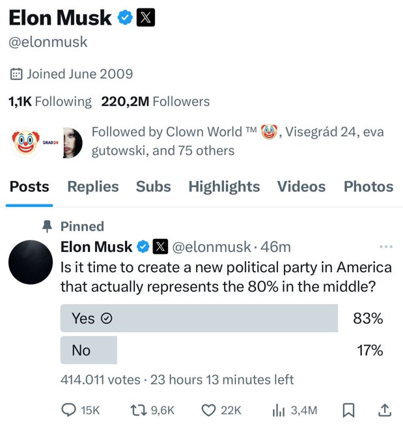Click the dark profile avatar on pinned post

click(31, 262)
